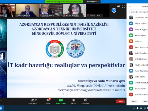Open the Reactions icon
The height and width of the screenshot is (111, 148).
click(85, 100)
